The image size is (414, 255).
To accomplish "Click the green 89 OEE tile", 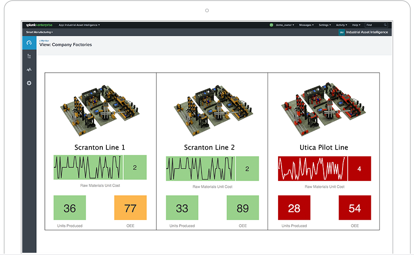I will tap(243, 208).
